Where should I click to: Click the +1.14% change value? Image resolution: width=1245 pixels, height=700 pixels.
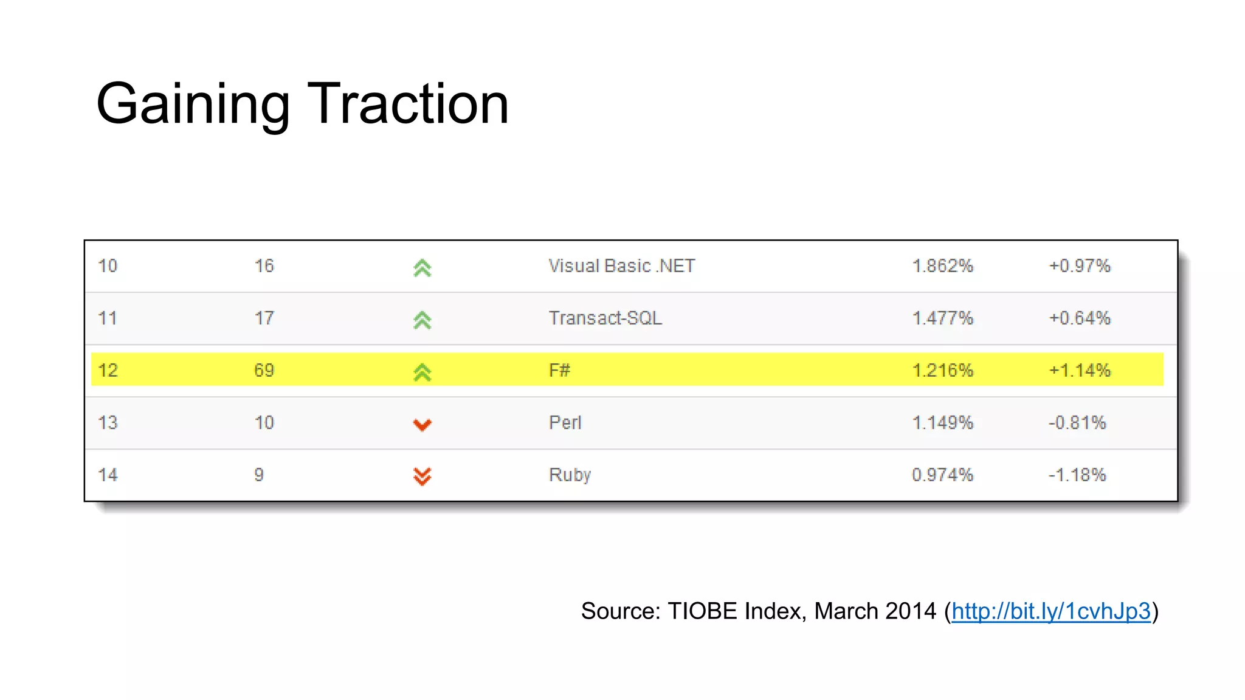click(1080, 370)
